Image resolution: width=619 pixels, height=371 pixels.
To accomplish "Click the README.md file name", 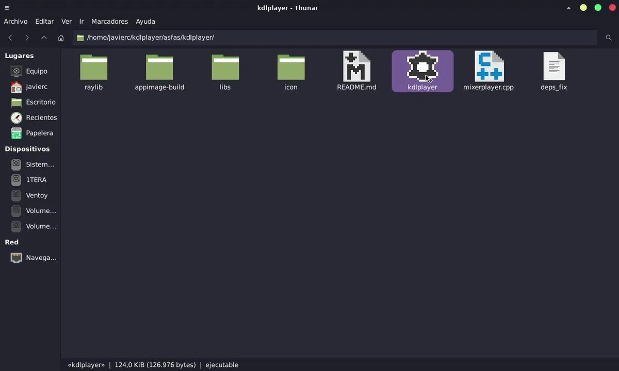I will pyautogui.click(x=356, y=87).
